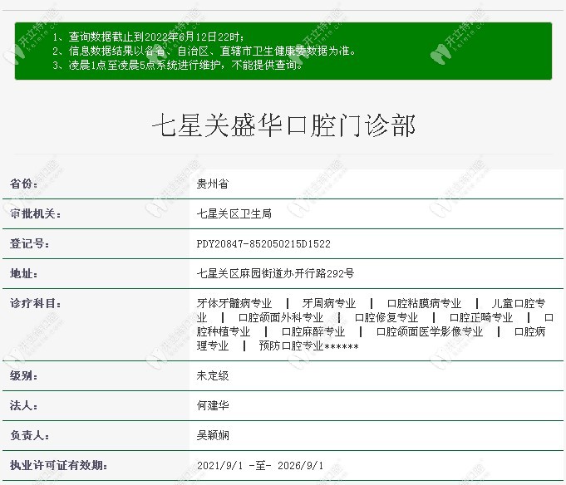Select address 七星关区麻园街道办开行路292号
This screenshot has width=566, height=485.
tap(275, 274)
